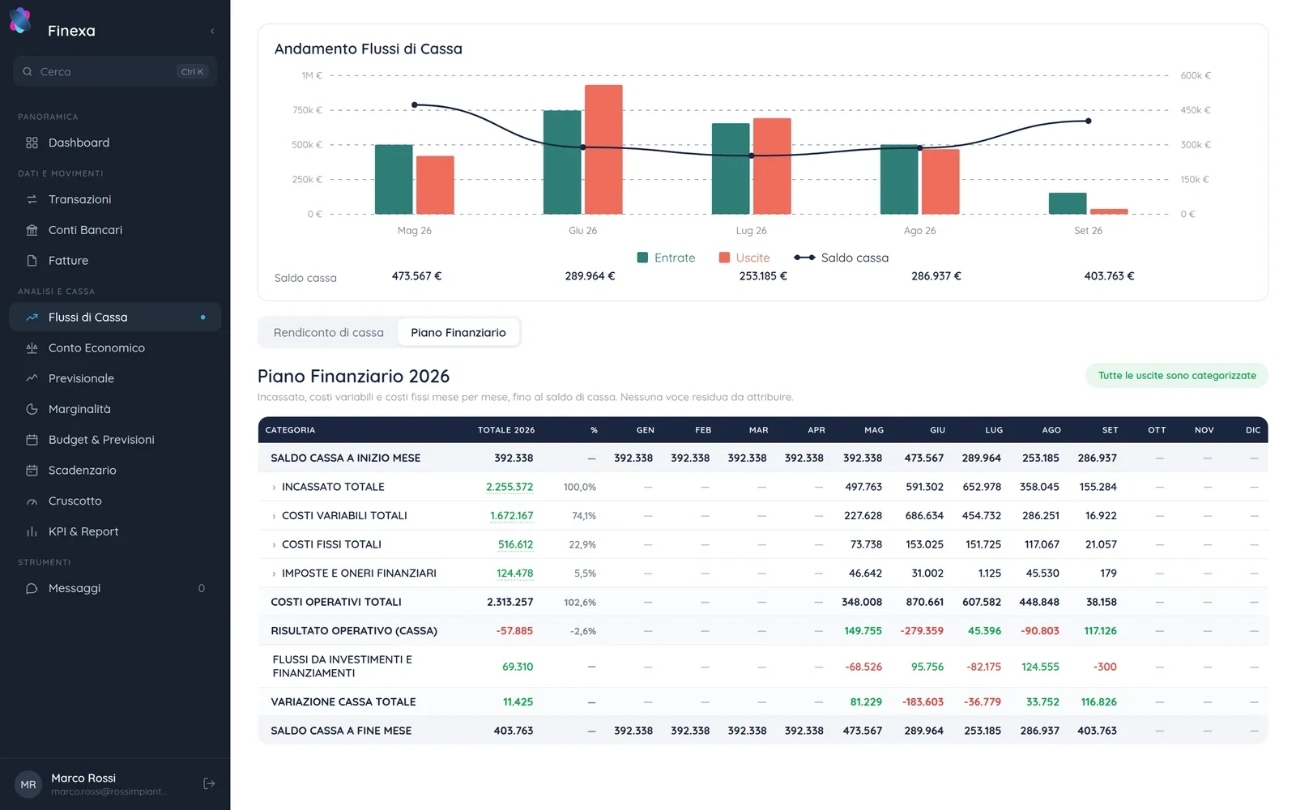Viewport: 1296px width, 810px height.
Task: Click the AGO column header
Action: (x=1051, y=430)
